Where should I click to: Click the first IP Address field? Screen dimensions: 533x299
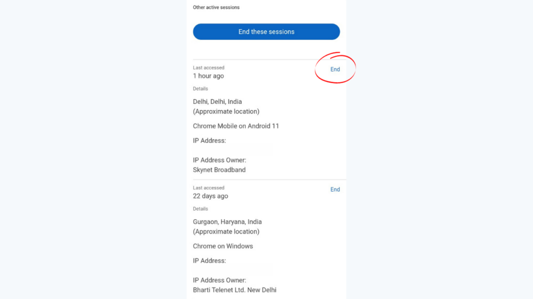(209, 140)
